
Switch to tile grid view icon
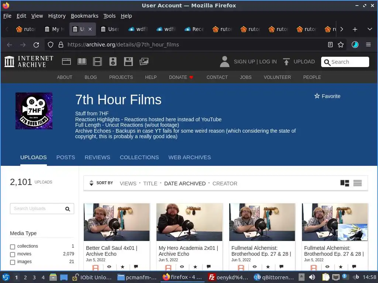pos(345,183)
